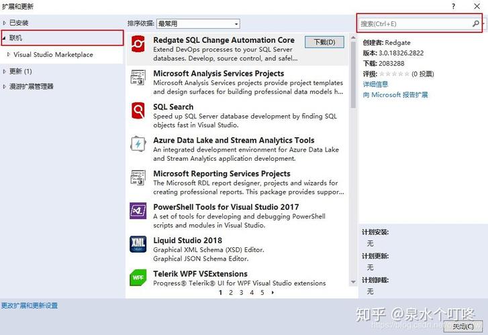Viewport: 488px width, 335px height.
Task: Open the 详细信息 link
Action: point(375,84)
